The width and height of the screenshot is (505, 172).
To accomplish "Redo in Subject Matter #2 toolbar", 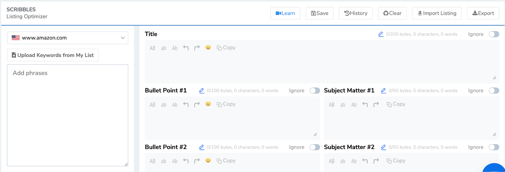I will pos(376,161).
